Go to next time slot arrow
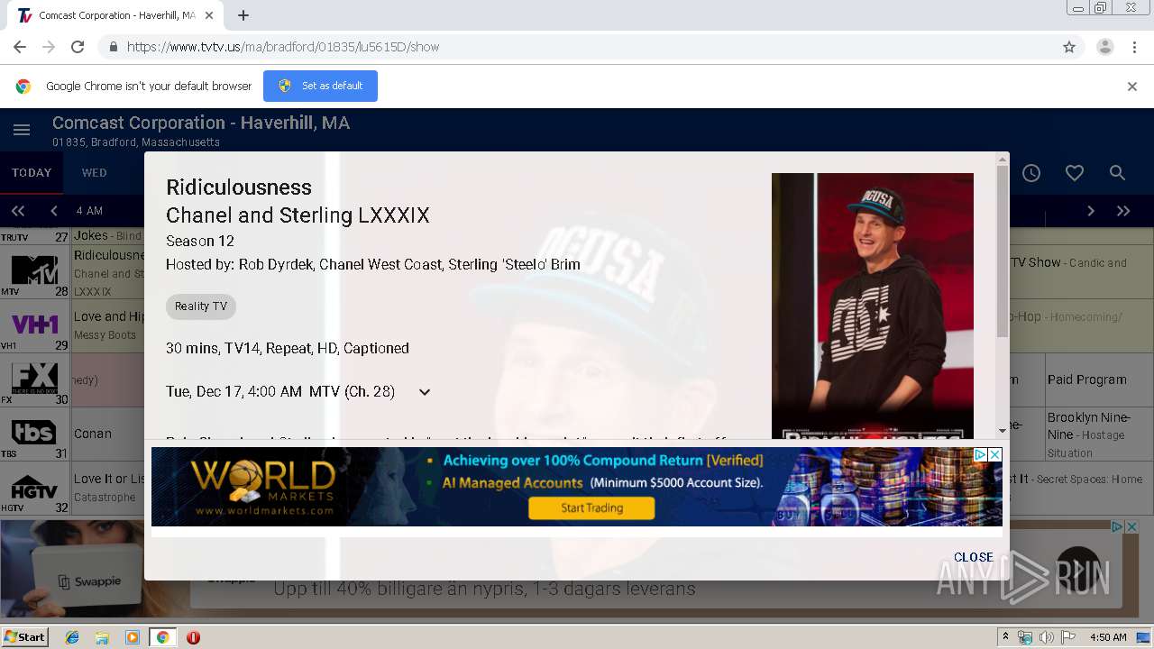Image resolution: width=1154 pixels, height=649 pixels. coord(1091,211)
